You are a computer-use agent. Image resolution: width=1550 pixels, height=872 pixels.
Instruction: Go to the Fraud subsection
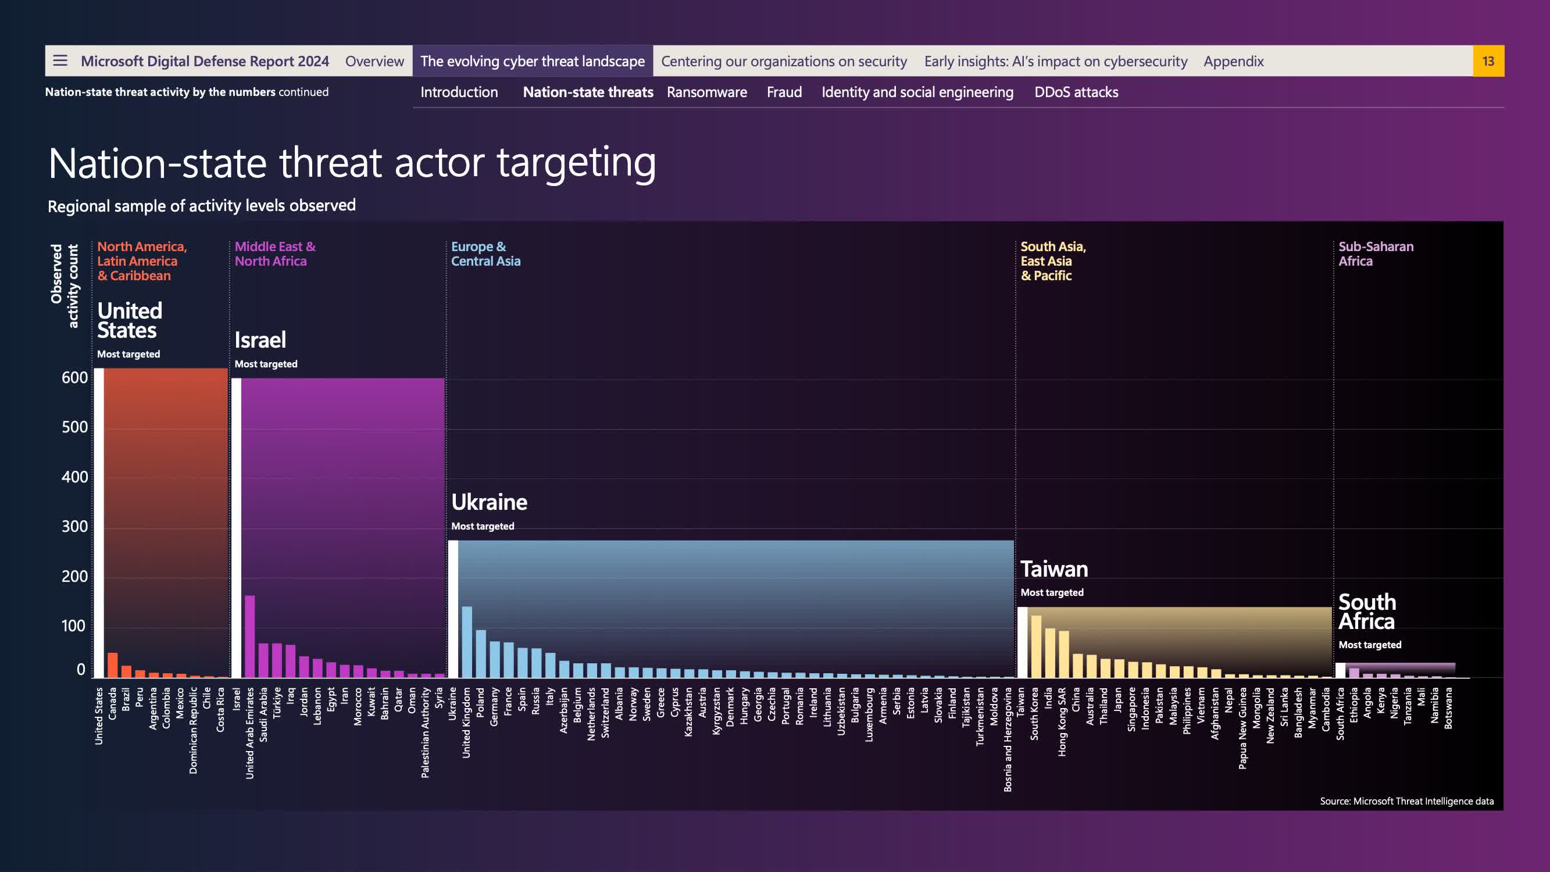pos(783,92)
